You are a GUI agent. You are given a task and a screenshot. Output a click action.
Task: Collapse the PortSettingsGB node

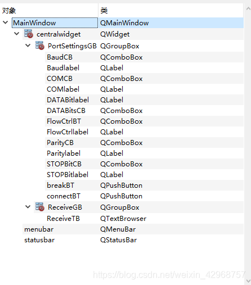pyautogui.click(x=28, y=46)
